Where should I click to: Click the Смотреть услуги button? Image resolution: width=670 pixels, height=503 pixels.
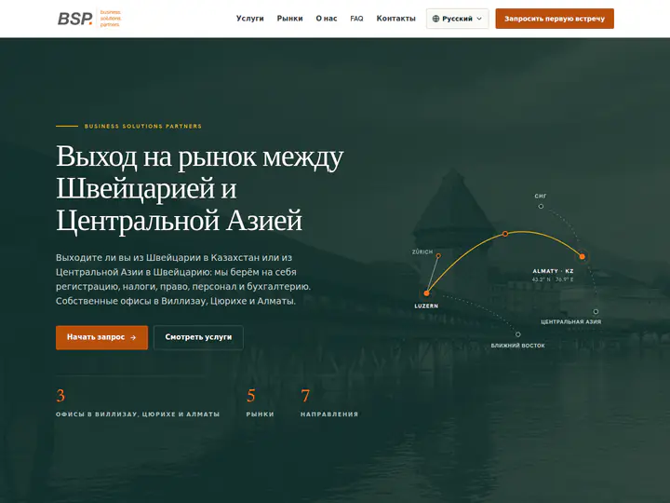click(x=198, y=337)
